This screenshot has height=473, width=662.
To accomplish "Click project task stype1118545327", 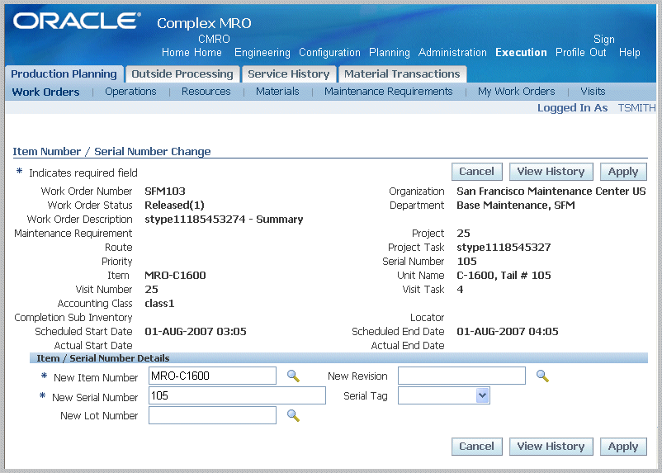I will point(504,247).
